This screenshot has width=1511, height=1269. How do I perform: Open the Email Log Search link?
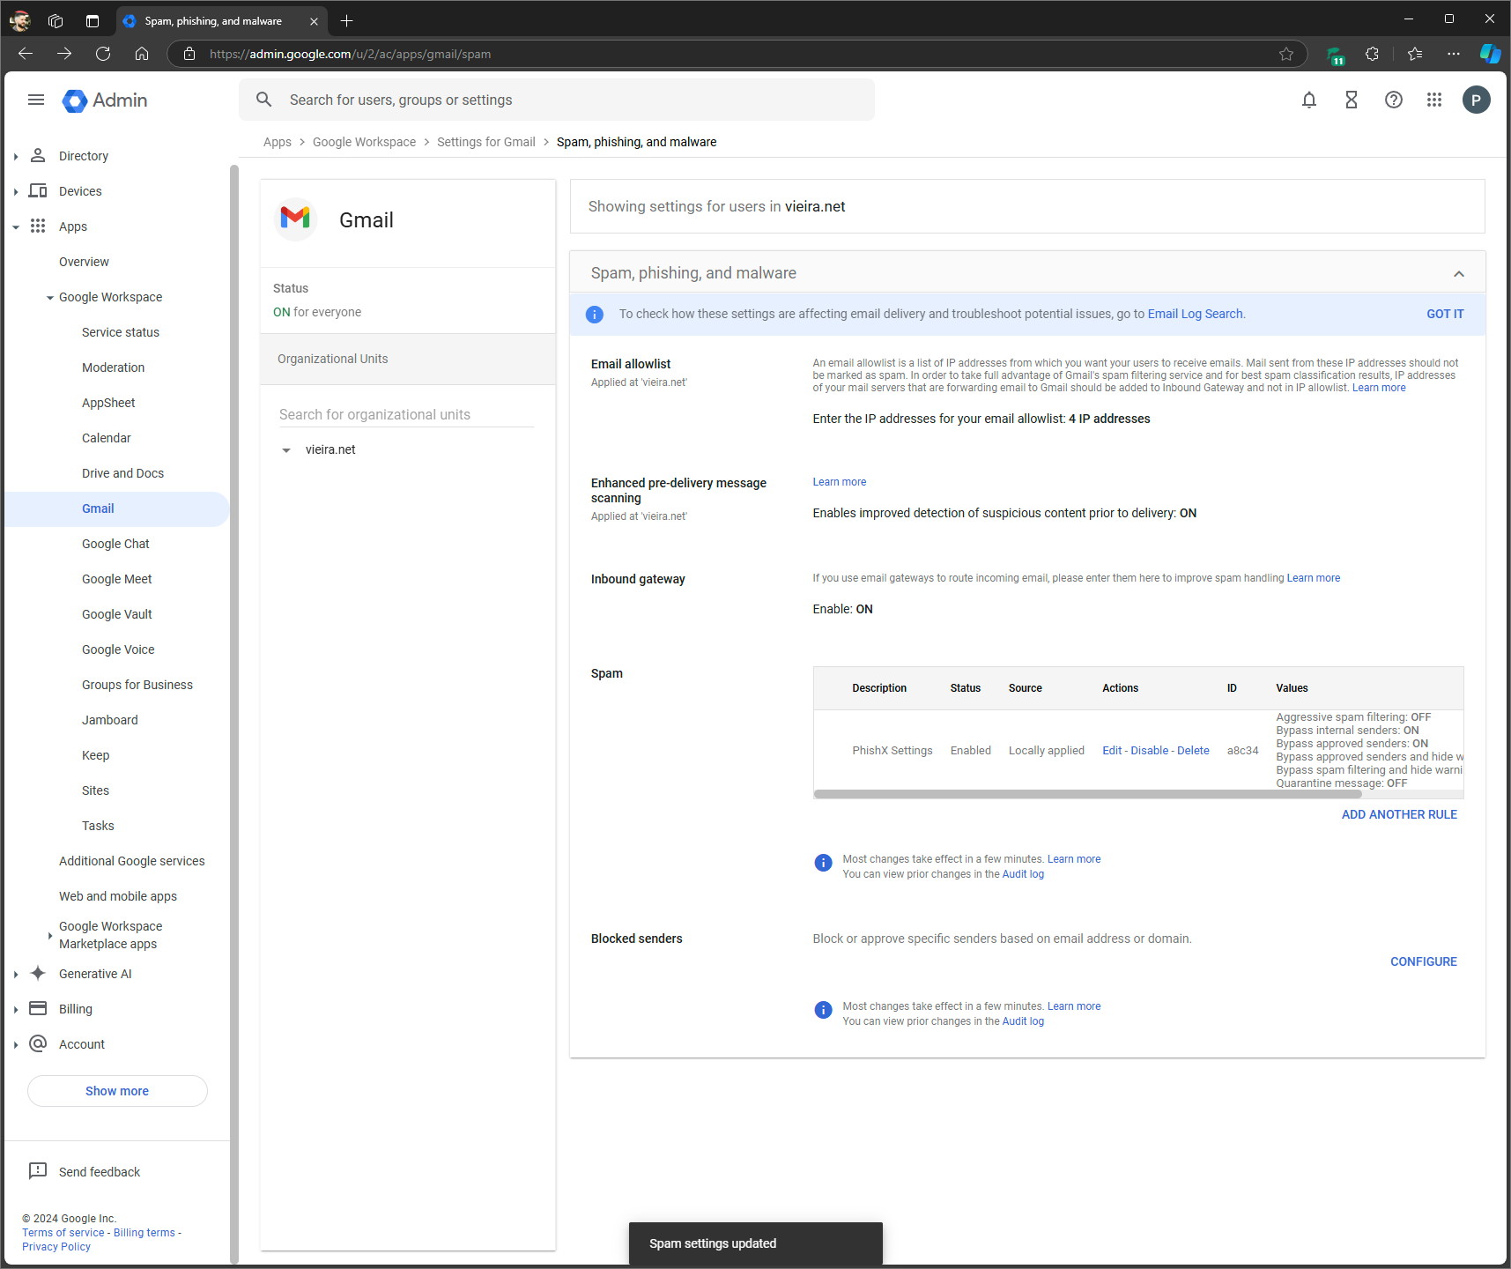tap(1195, 314)
